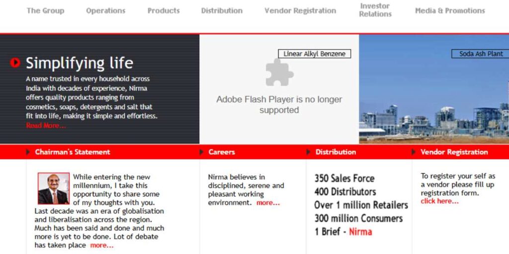Click 'Over 1 million Retailers' line
509x254 pixels.
(x=361, y=205)
